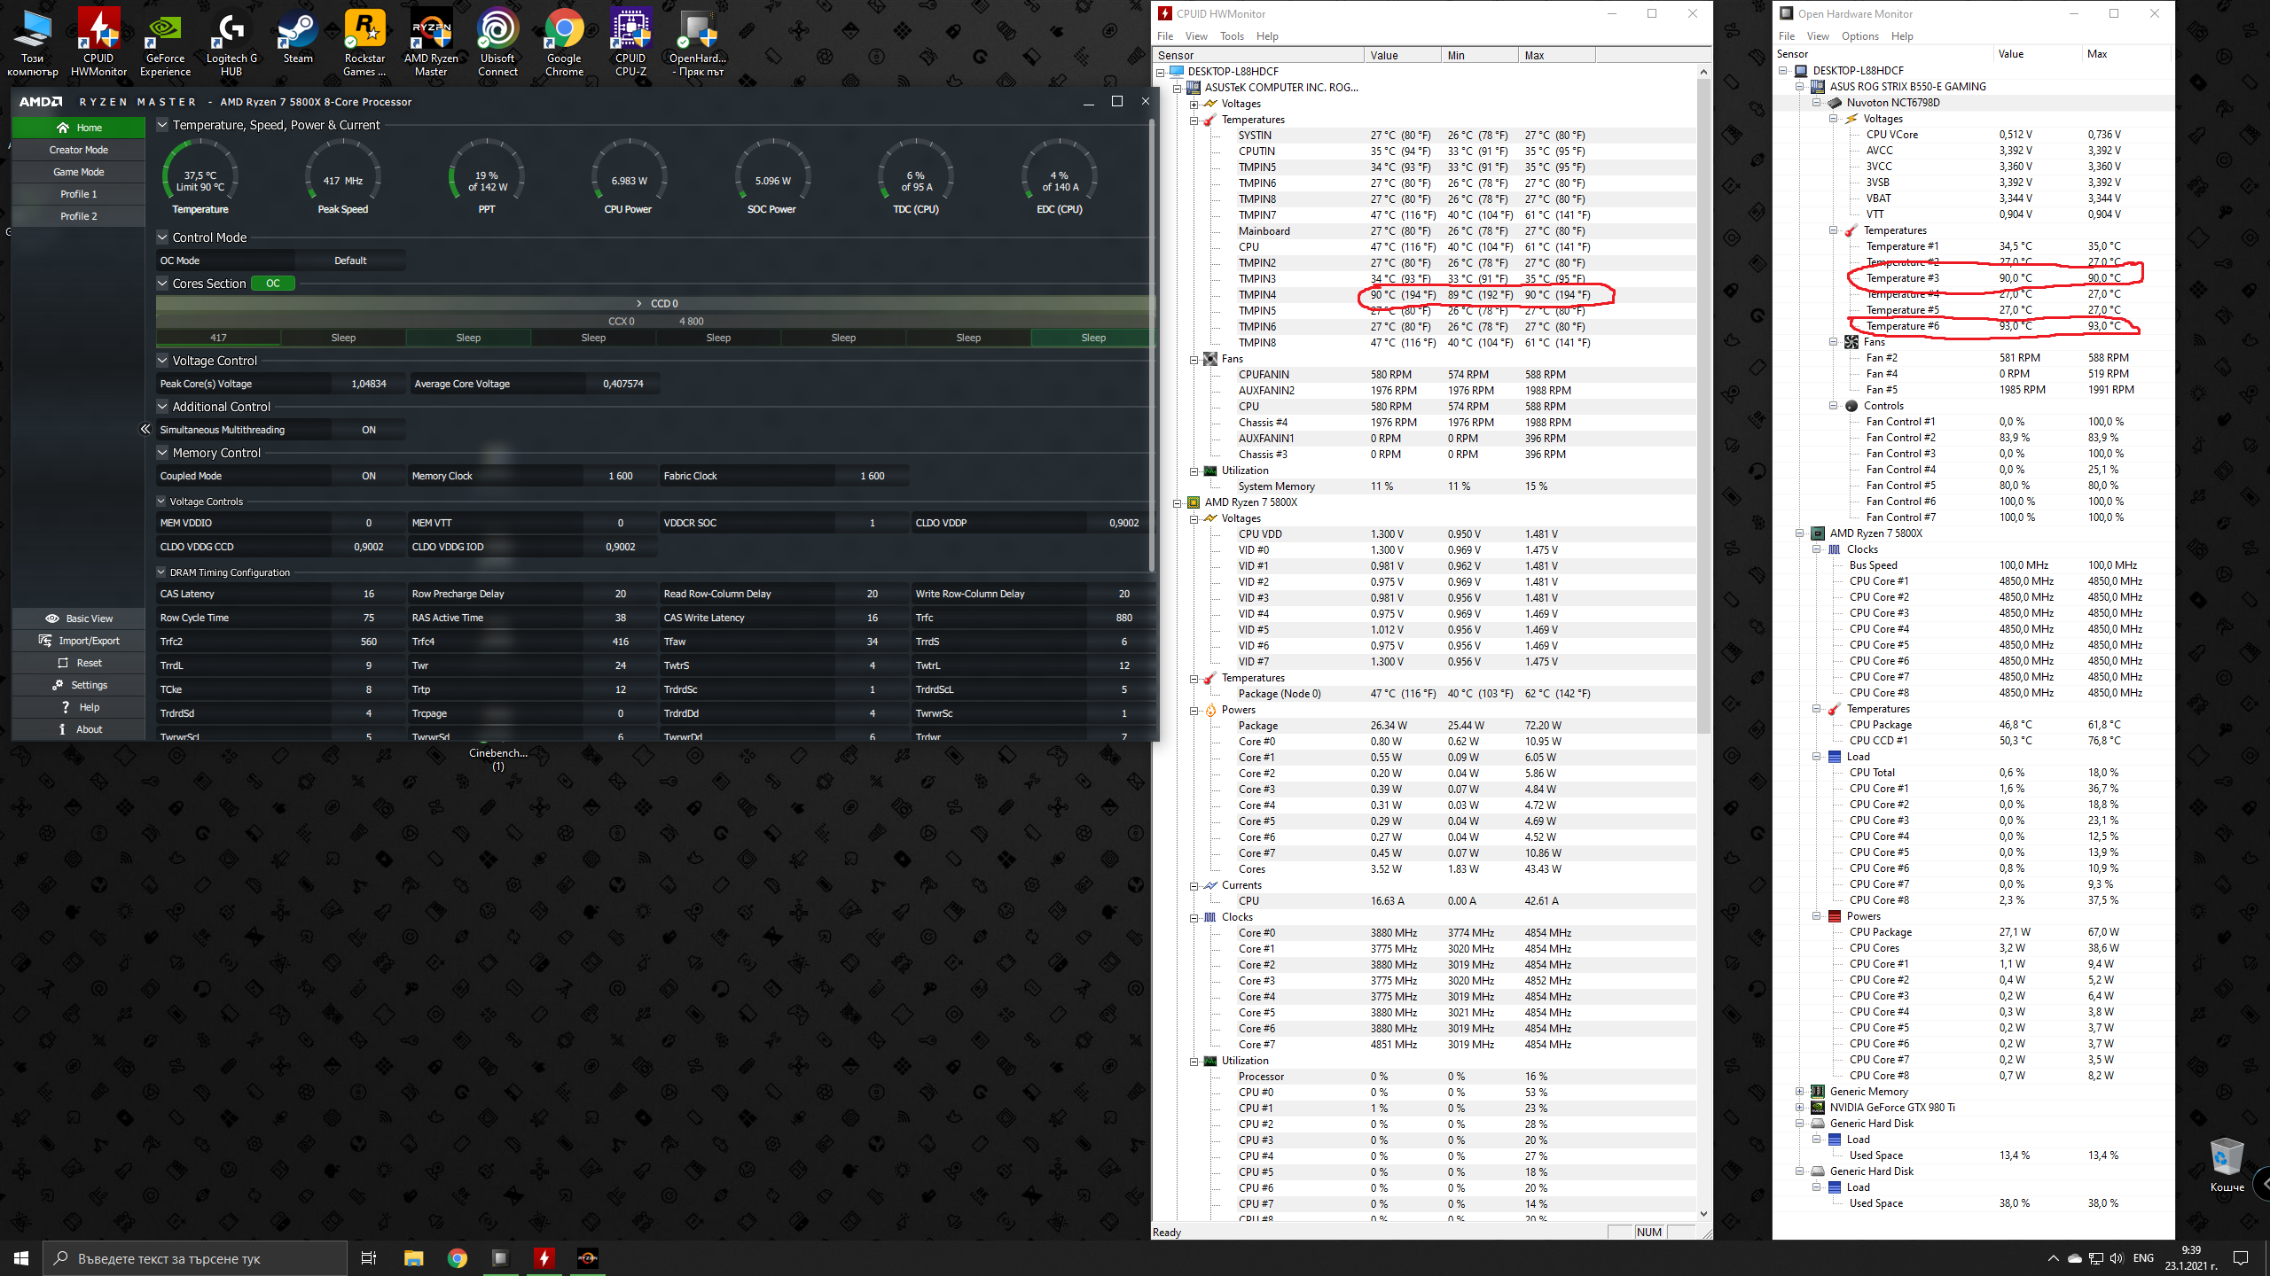Viewport: 2270px width, 1276px height.
Task: Open the Tools menu in HWMonitor
Action: pyautogui.click(x=1232, y=36)
